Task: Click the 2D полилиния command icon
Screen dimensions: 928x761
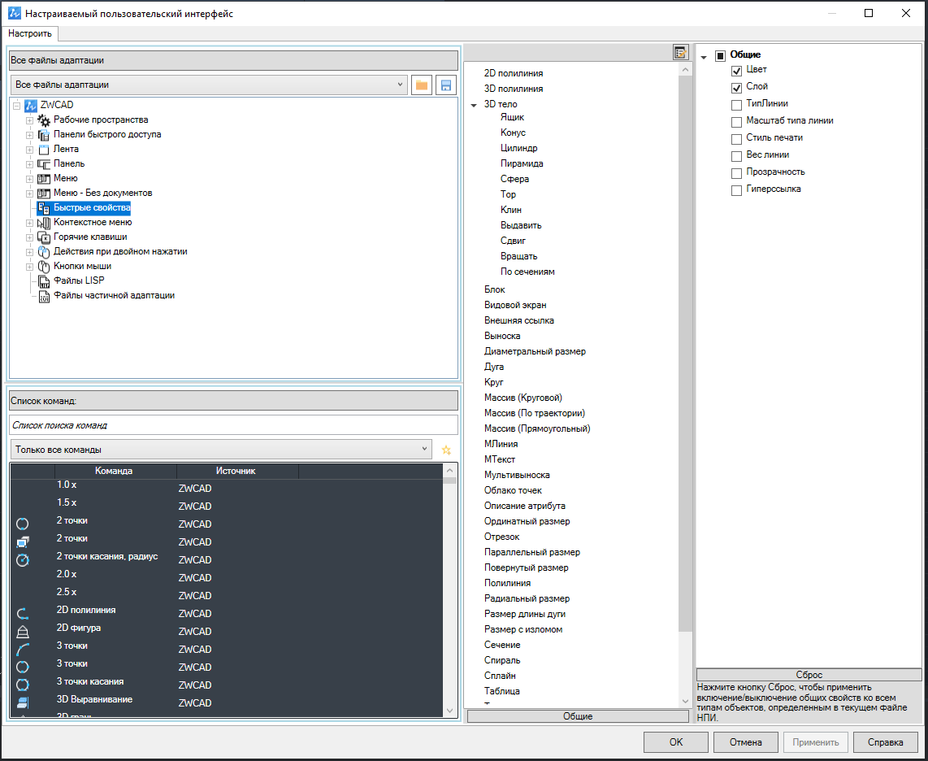Action: [23, 614]
